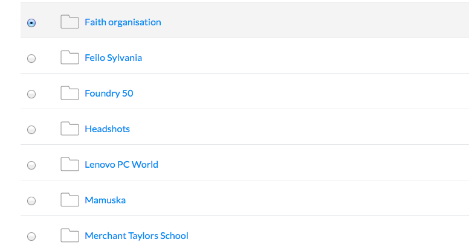Select the Headshots radio button

[31, 130]
